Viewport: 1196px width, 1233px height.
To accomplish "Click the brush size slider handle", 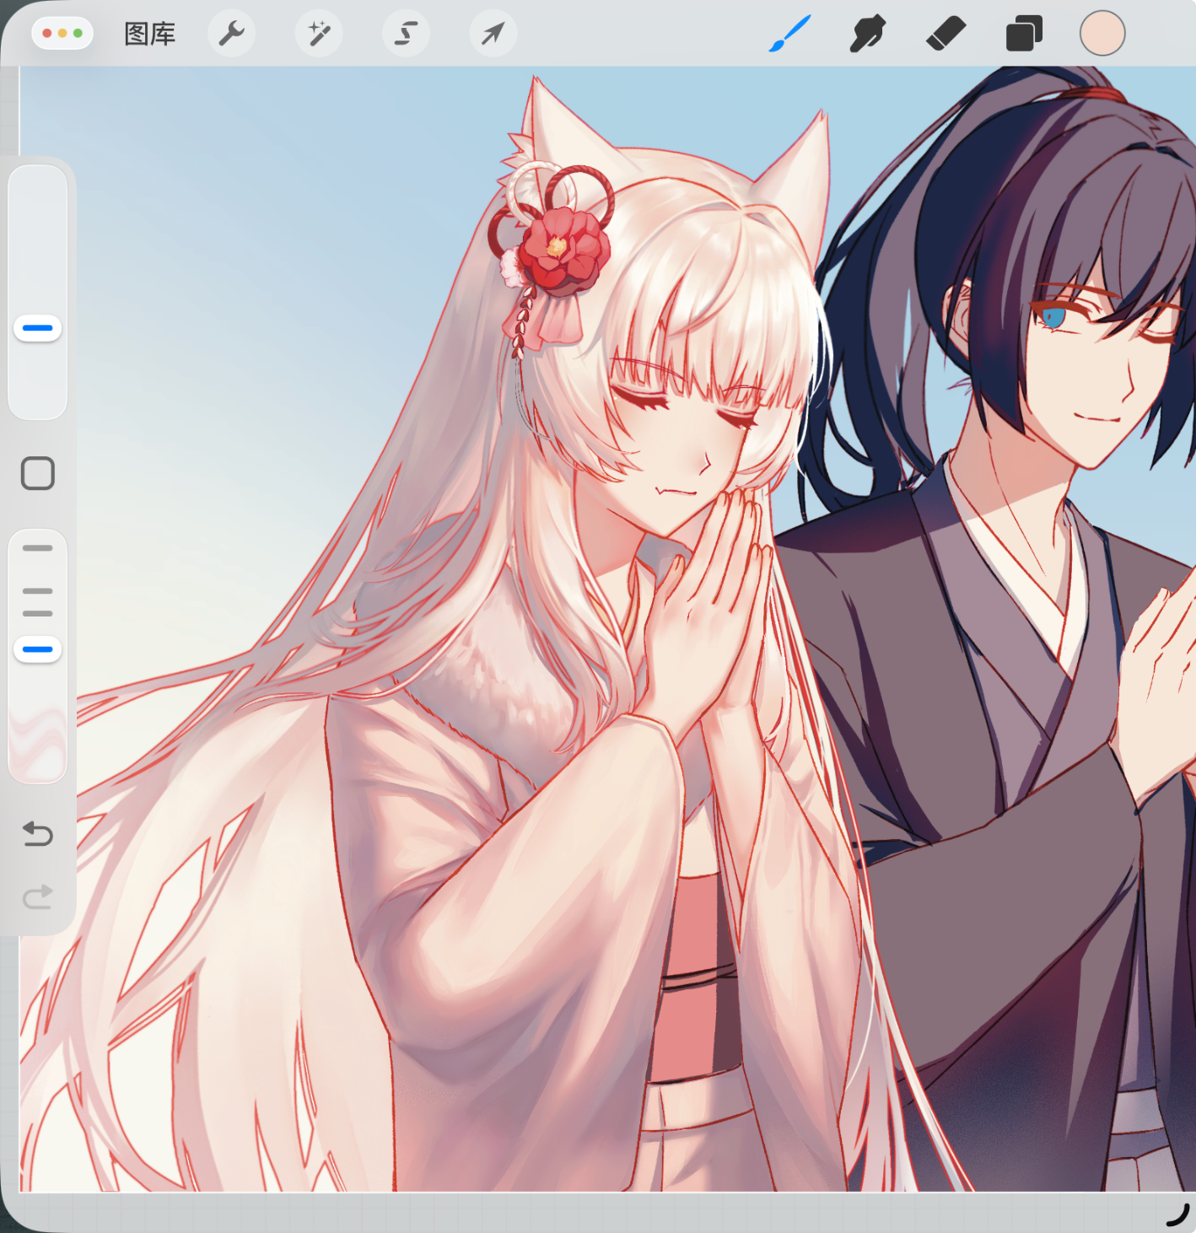I will (x=38, y=328).
